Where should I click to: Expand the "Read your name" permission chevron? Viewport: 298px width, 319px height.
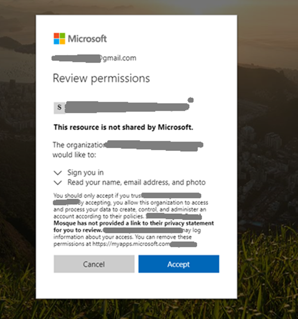click(x=57, y=182)
